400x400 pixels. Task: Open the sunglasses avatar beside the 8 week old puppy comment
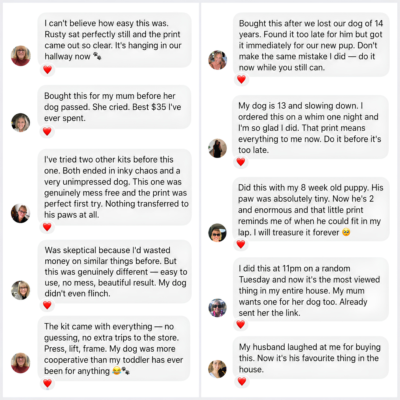click(217, 233)
